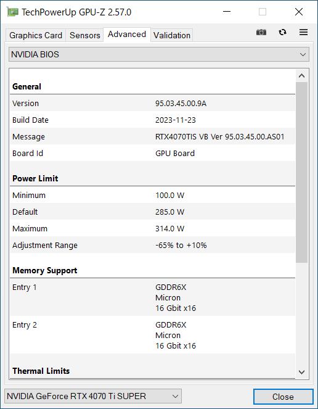This screenshot has width=318, height=409.
Task: Click the refresh arrows icon
Action: point(282,32)
